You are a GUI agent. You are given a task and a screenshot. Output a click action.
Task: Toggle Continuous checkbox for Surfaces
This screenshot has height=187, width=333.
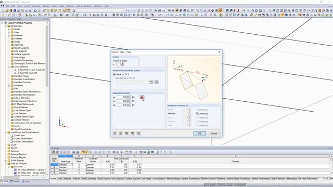pos(197,122)
